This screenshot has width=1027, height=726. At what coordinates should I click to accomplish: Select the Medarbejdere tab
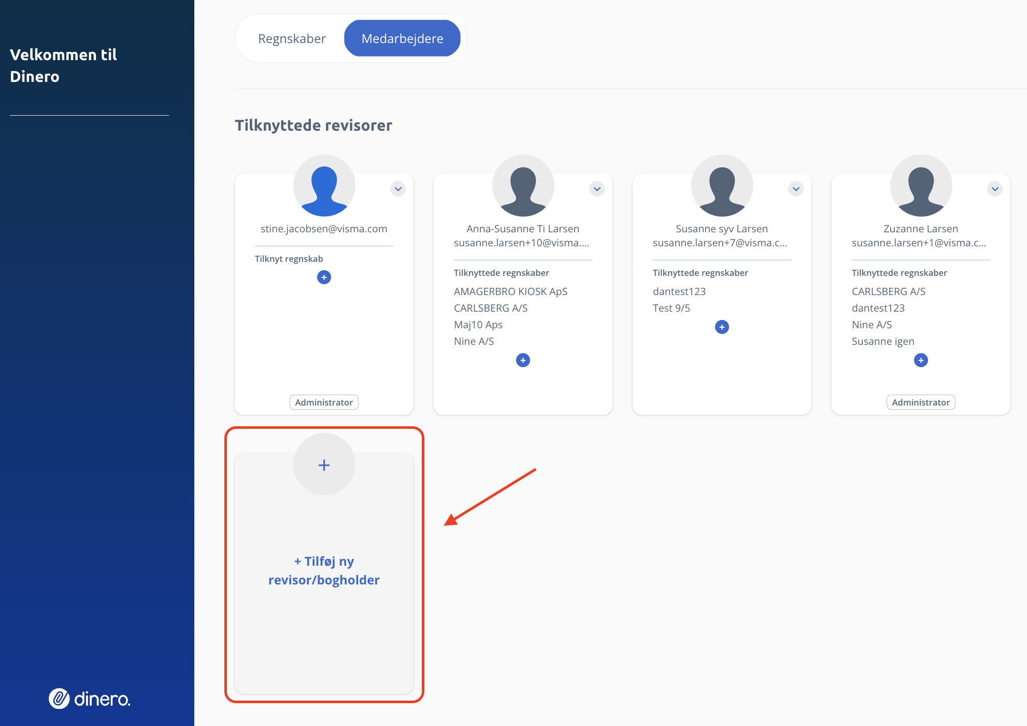(x=402, y=39)
